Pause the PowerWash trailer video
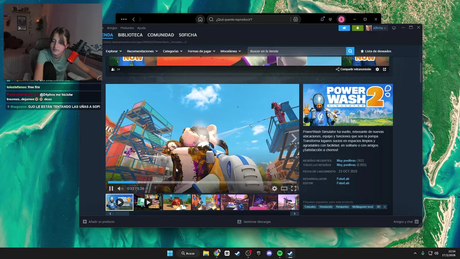The image size is (460, 259). [x=111, y=188]
